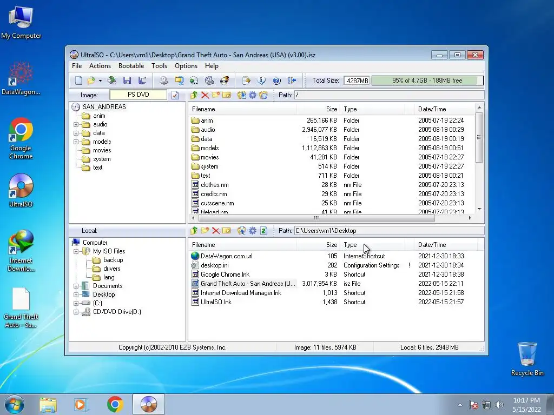This screenshot has height=415, width=554.
Task: Click the Convert image disc icon
Action: (194, 81)
